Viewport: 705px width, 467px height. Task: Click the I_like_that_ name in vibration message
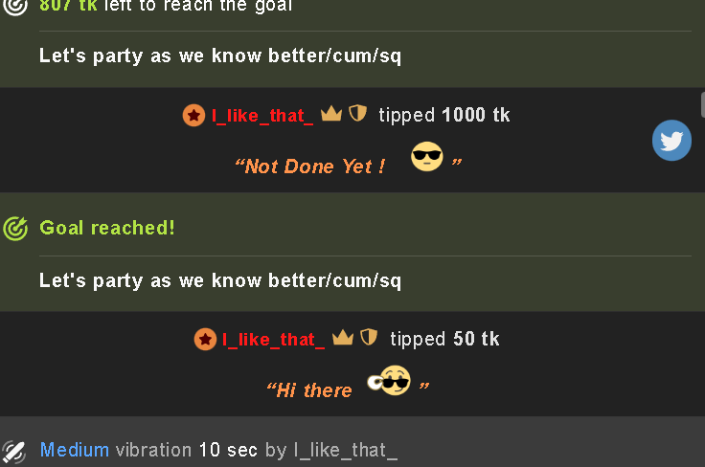click(346, 450)
